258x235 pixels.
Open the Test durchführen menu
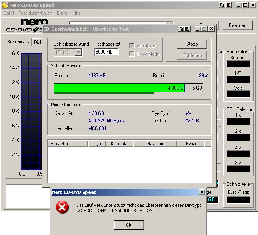[35, 13]
